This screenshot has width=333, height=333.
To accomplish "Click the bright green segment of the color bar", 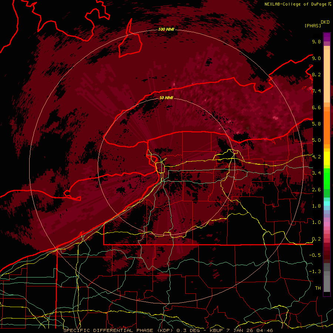I will coord(327,178).
